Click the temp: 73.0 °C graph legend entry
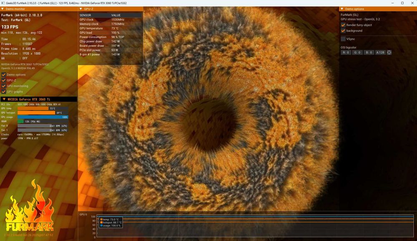This screenshot has height=241, width=417. tap(110, 219)
